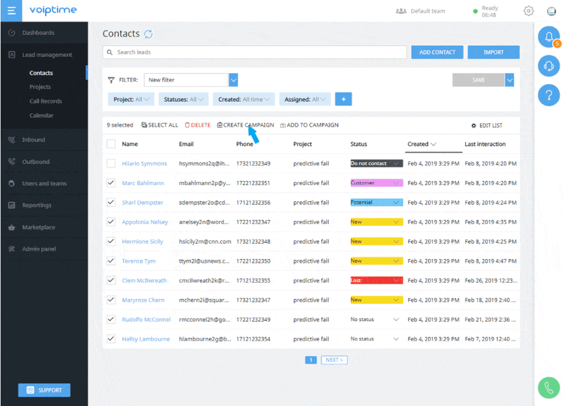Click the green Ready status dot
Image resolution: width=564 pixels, height=406 pixels.
(x=475, y=11)
